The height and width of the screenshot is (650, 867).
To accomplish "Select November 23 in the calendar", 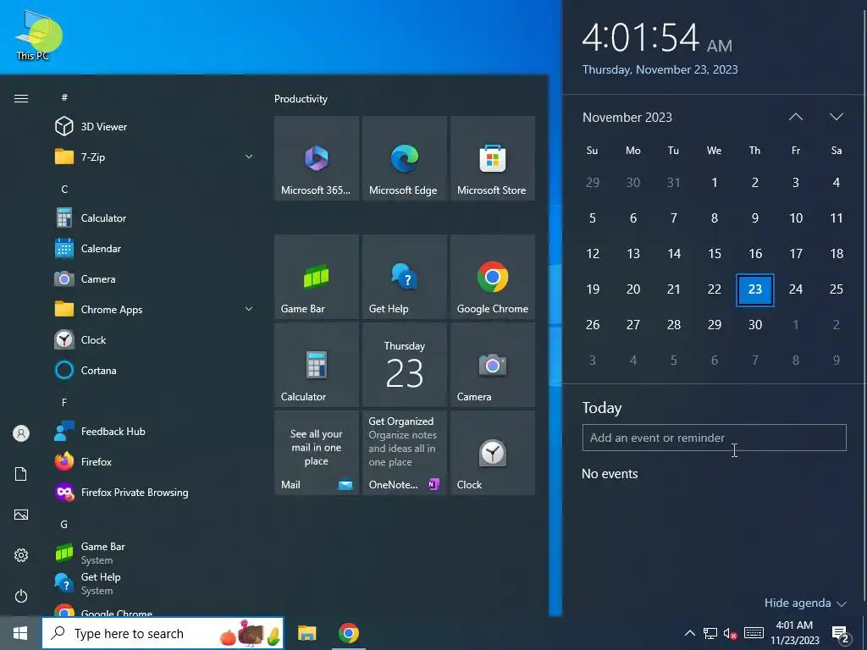I will [754, 289].
